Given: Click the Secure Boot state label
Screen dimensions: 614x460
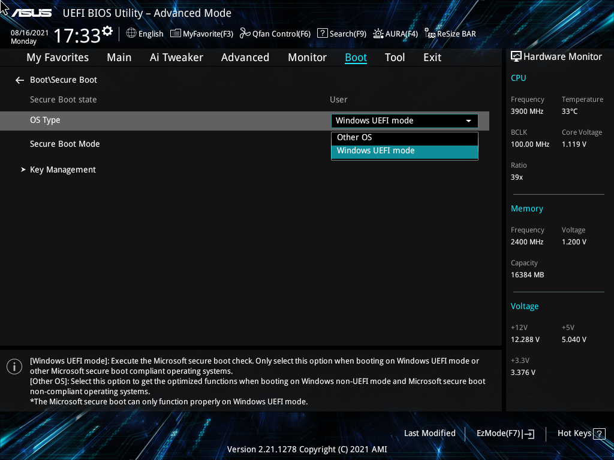Looking at the screenshot, I should [63, 100].
